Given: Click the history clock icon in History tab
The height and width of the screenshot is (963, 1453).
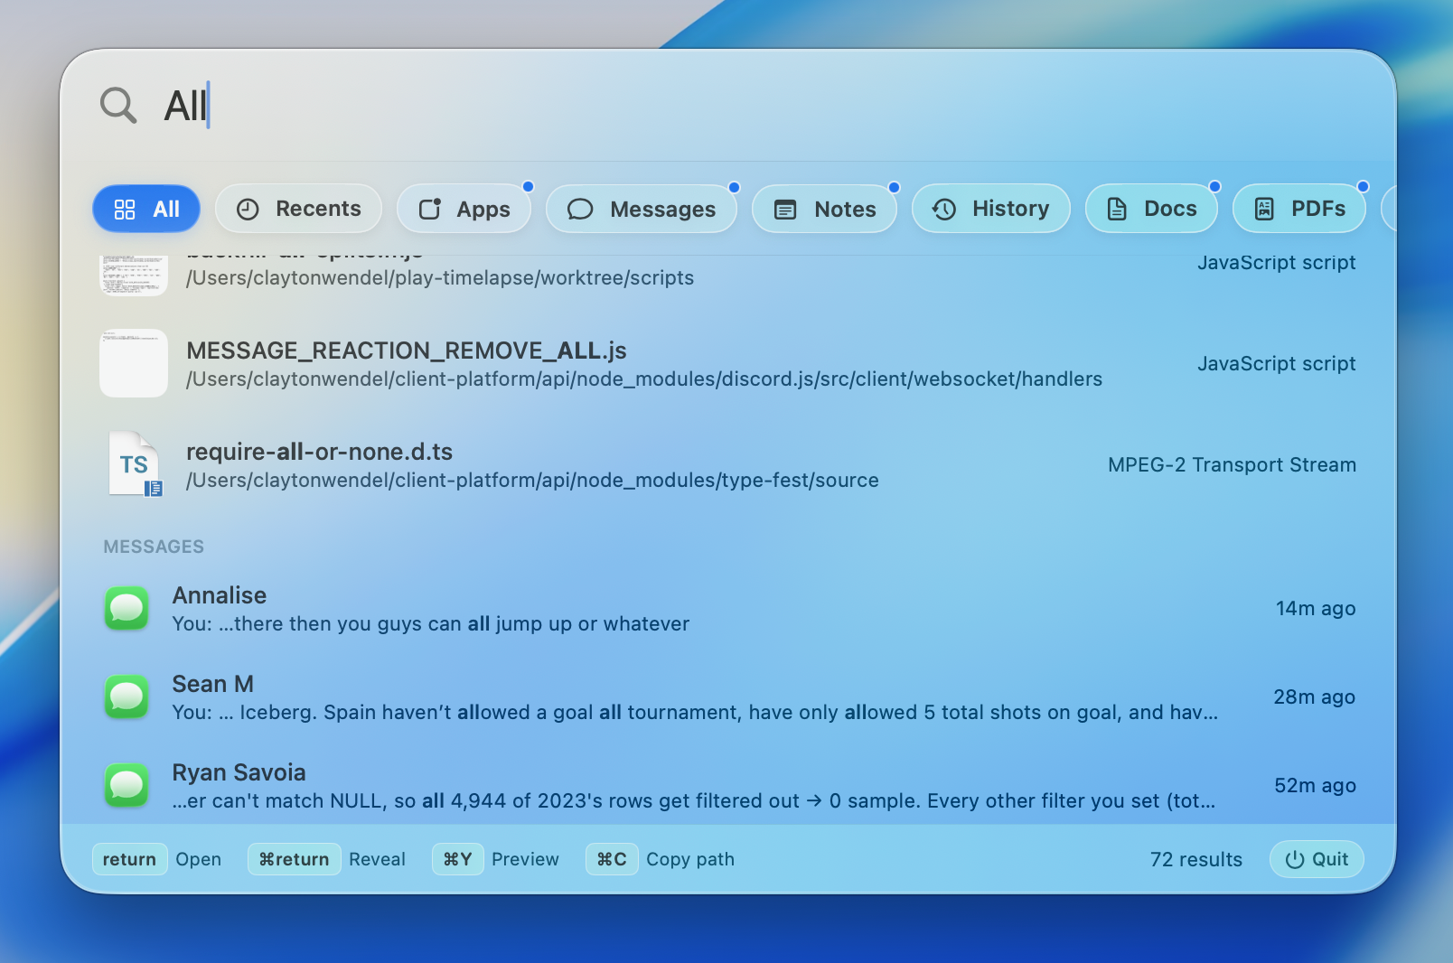Looking at the screenshot, I should (944, 210).
